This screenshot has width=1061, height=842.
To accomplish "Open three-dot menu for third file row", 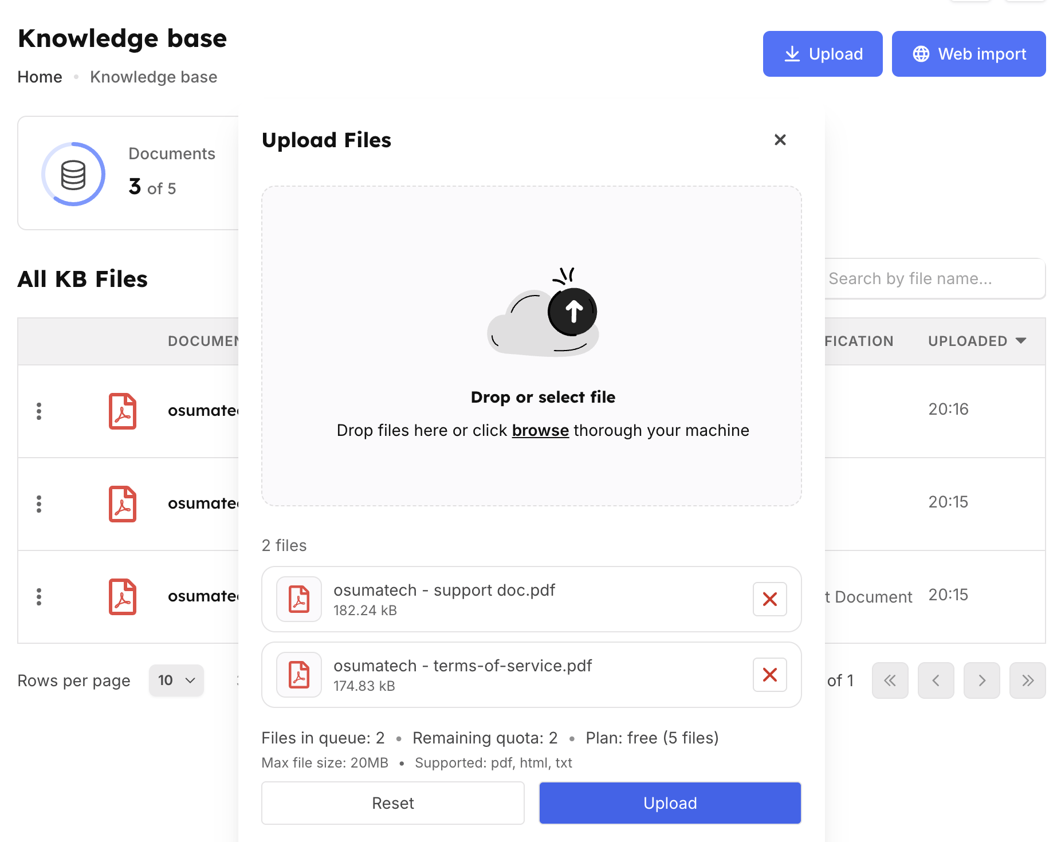I will coord(39,597).
